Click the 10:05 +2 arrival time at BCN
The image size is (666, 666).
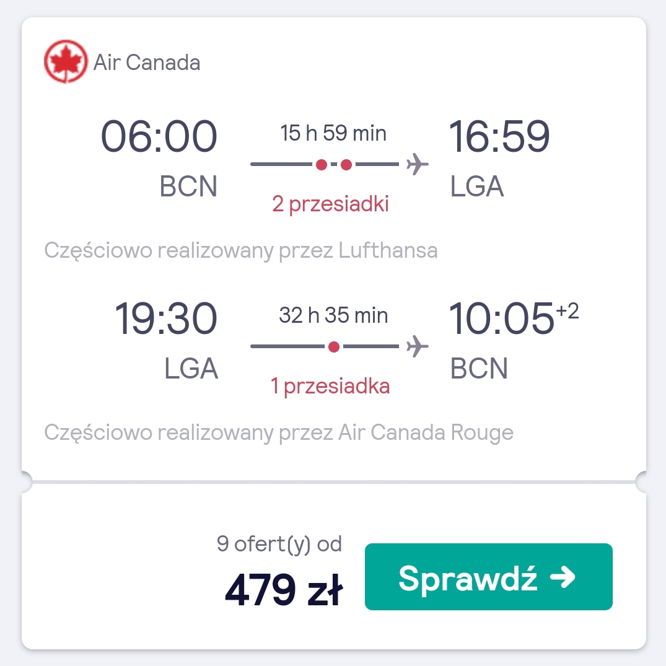coord(514,318)
